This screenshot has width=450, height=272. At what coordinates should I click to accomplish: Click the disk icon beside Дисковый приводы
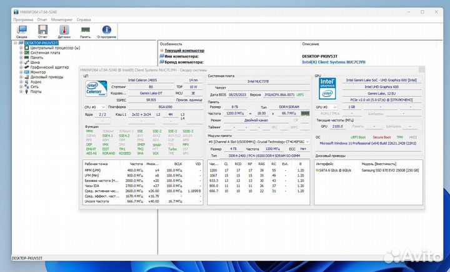(27, 77)
